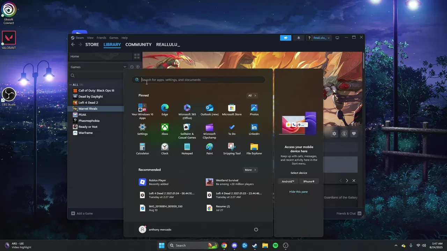Viewport: 447px width, 251px height.
Task: Click Steam recent activity clock icon
Action: pyautogui.click(x=132, y=67)
